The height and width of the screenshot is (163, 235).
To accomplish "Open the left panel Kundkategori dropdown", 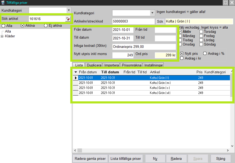I will pyautogui.click(x=69, y=10).
